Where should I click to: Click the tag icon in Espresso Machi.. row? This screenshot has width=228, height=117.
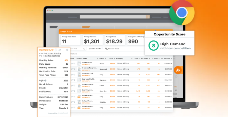[74, 80]
